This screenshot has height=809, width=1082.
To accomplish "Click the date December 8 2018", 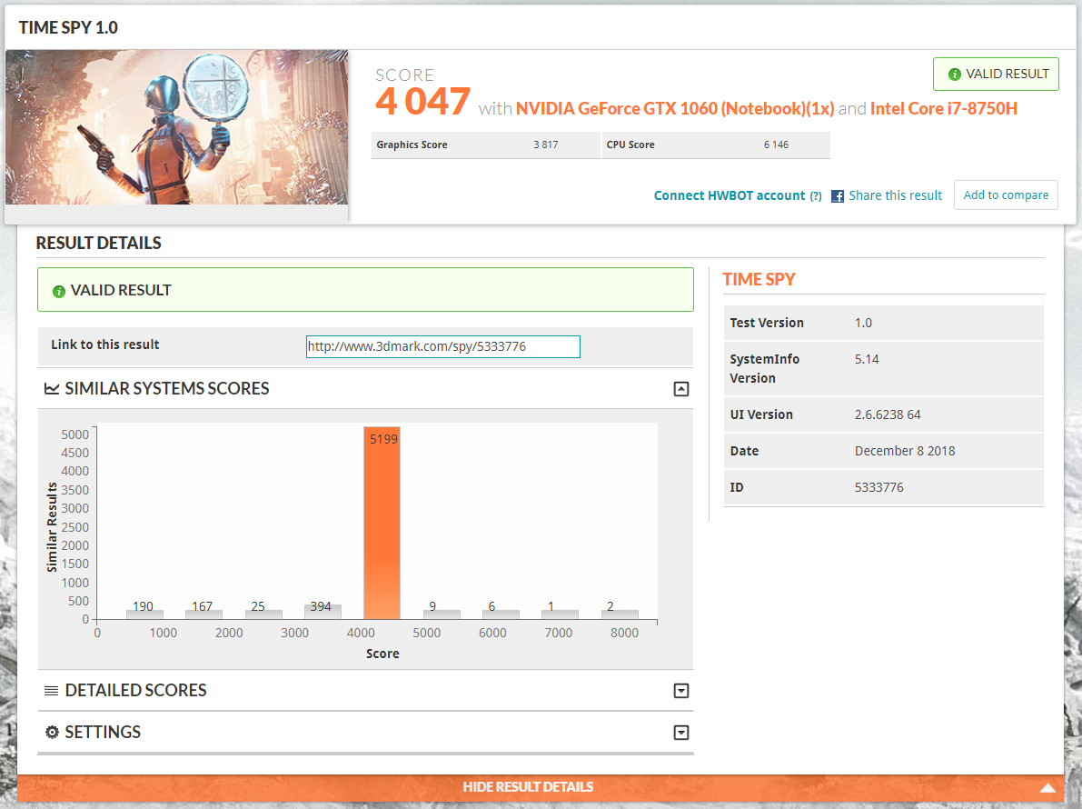I will pos(905,452).
